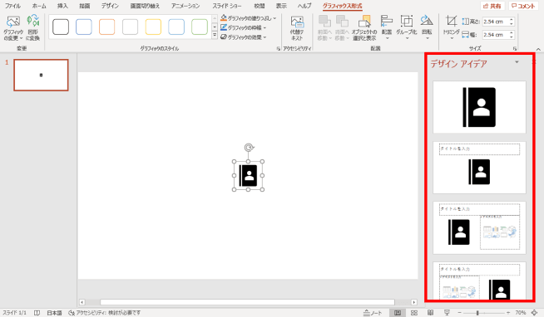This screenshot has height=317, width=544.
Task: Open the Home (ホーム) tab
Action: pyautogui.click(x=39, y=6)
